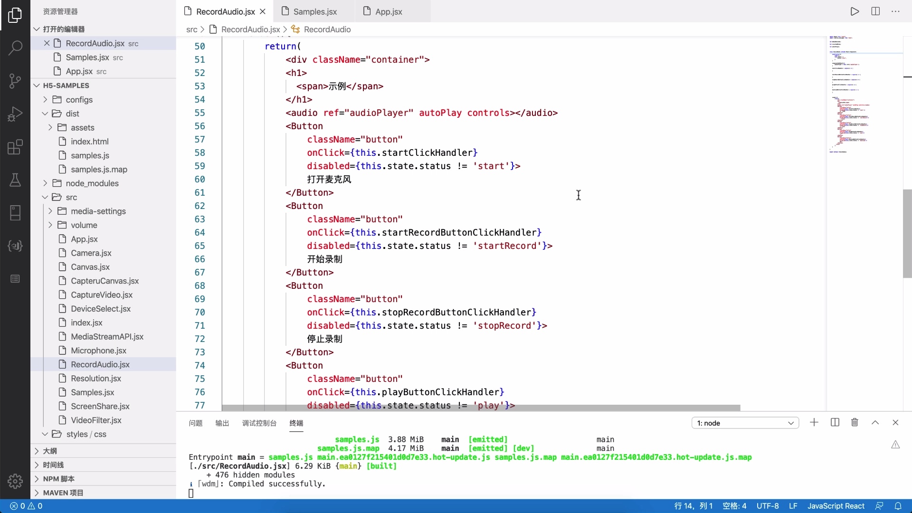Open the Testing flask icon view

(x=15, y=180)
